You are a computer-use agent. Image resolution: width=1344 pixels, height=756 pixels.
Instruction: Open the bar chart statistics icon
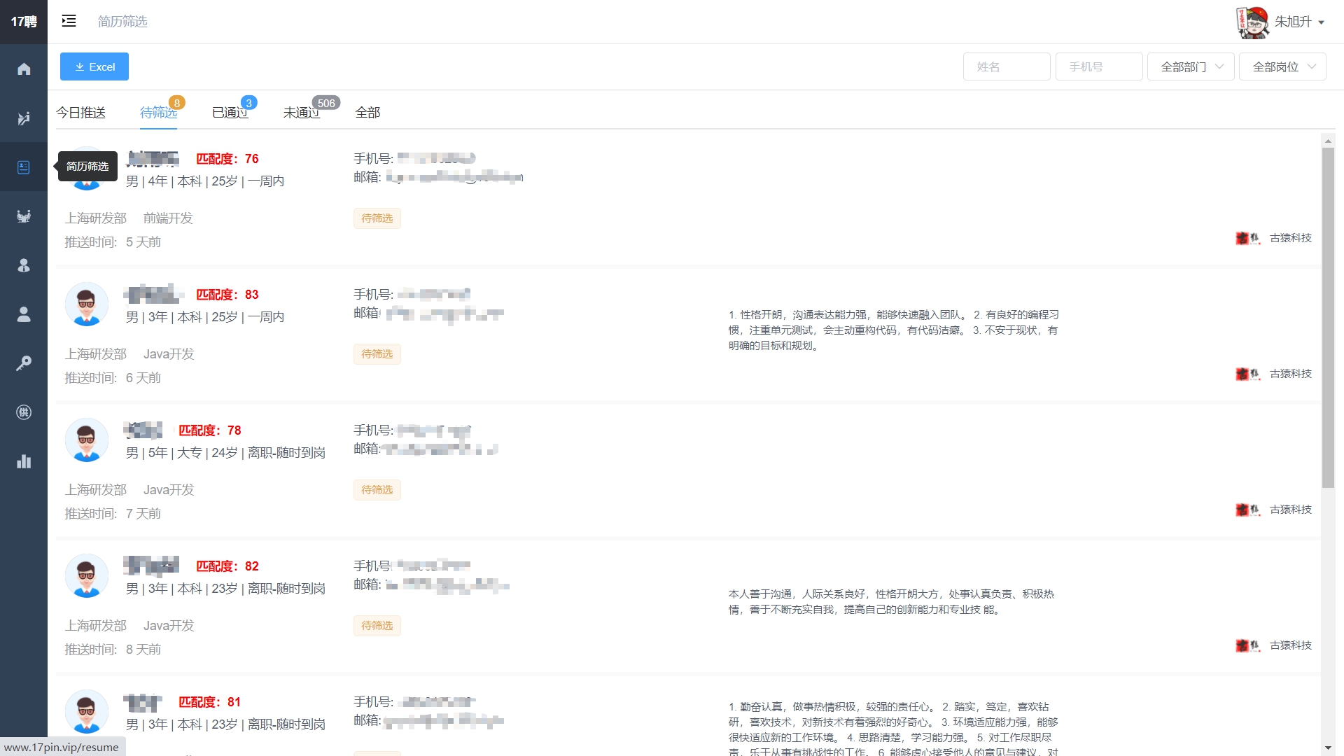tap(24, 461)
